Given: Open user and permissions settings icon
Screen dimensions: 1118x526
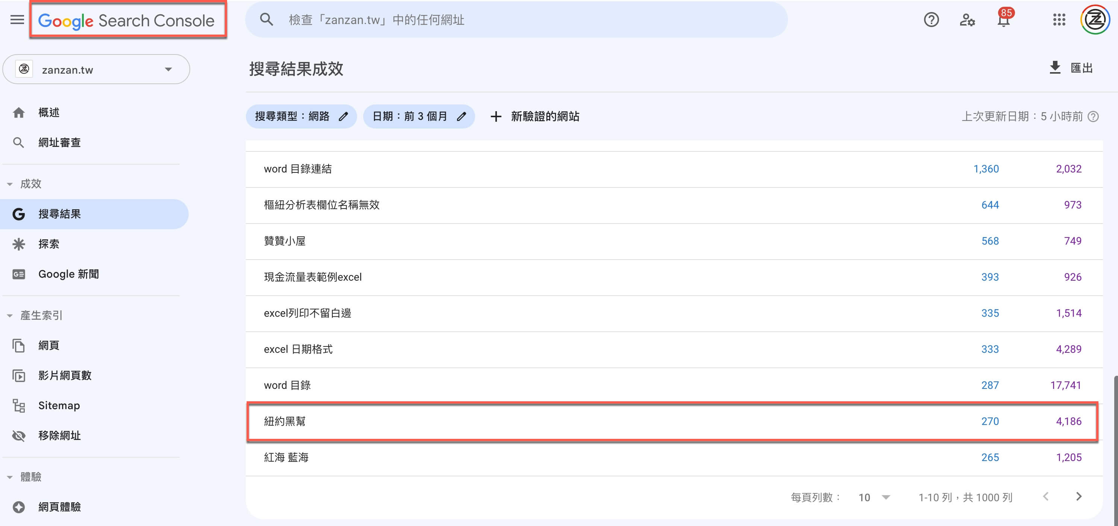Looking at the screenshot, I should [967, 20].
